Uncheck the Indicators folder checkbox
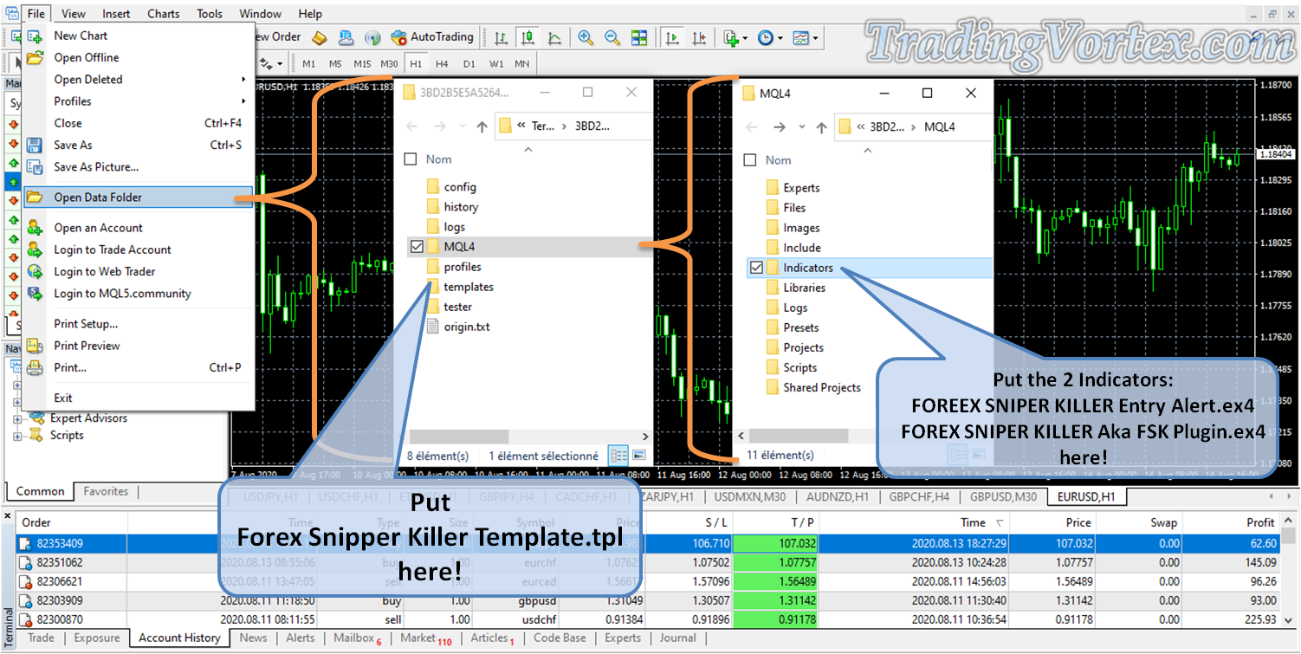The width and height of the screenshot is (1301, 654). click(x=756, y=268)
